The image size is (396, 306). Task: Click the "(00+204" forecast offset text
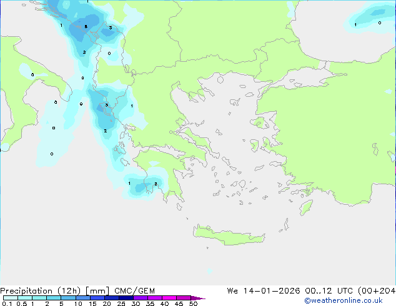pos(377,291)
